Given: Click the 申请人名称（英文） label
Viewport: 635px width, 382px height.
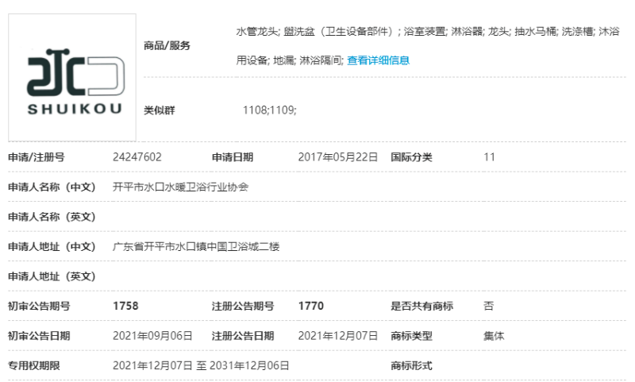Looking at the screenshot, I should point(52,217).
